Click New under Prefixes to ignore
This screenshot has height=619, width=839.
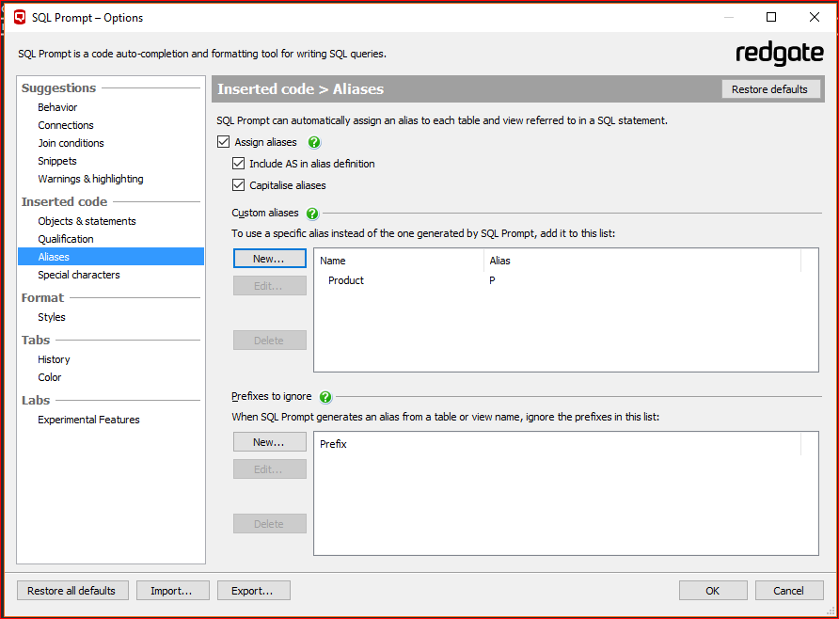[269, 442]
